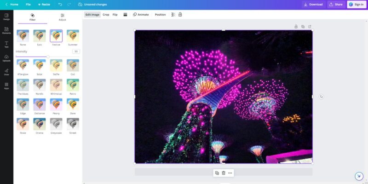Click the rotate handle beside the image
368x184 pixels.
(x=321, y=97)
